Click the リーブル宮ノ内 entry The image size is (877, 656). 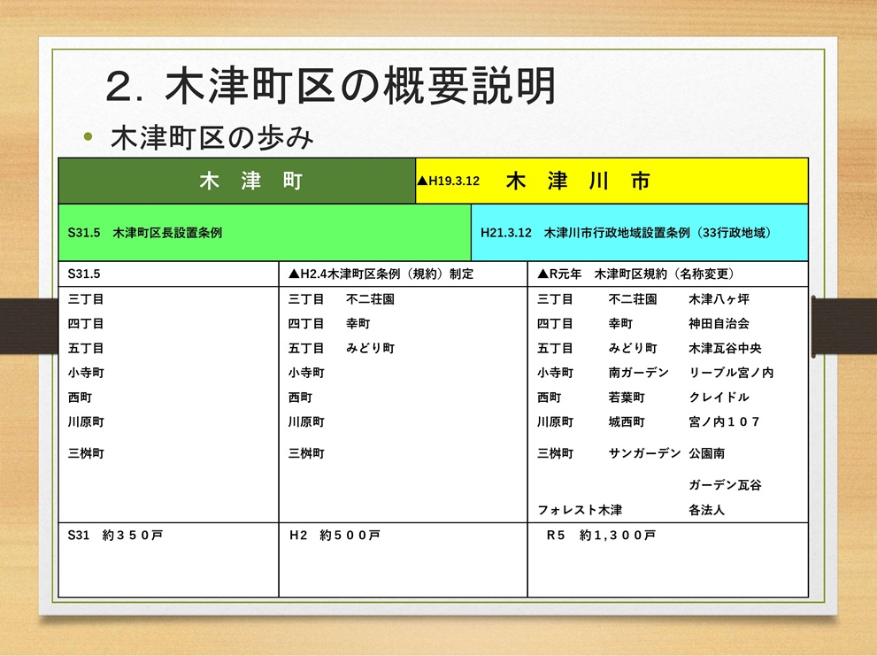point(731,373)
